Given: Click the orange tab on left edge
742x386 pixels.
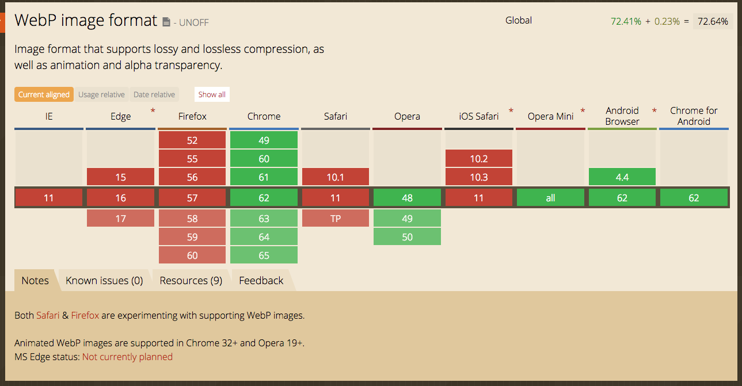Looking at the screenshot, I should 2,21.
